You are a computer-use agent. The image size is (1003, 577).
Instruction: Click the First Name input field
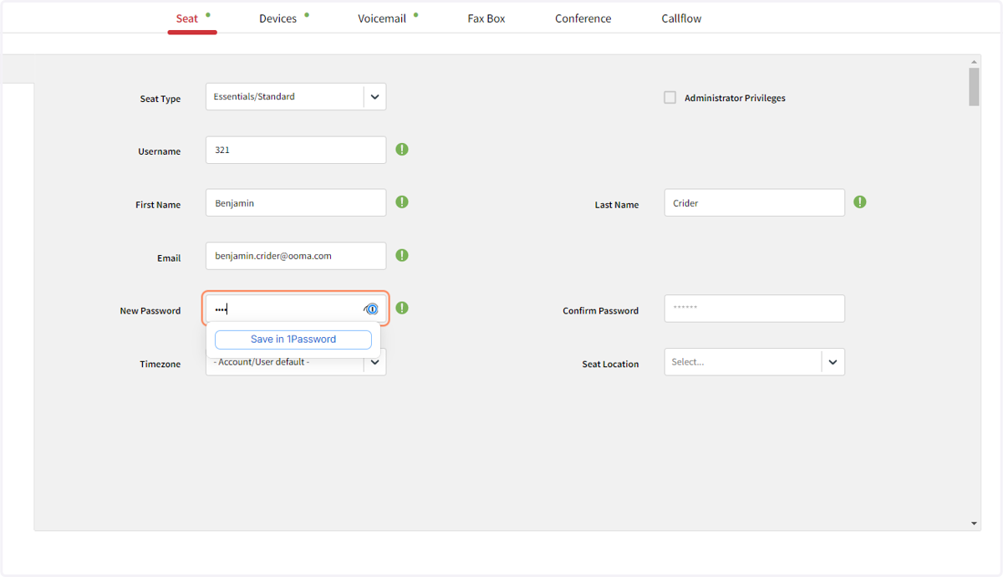point(296,202)
